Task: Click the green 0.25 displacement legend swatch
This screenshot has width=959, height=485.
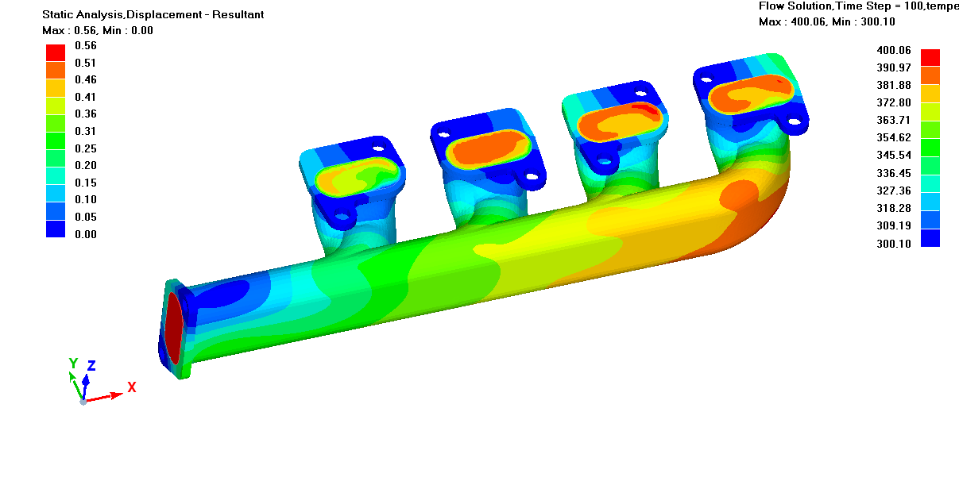Action: coord(55,140)
